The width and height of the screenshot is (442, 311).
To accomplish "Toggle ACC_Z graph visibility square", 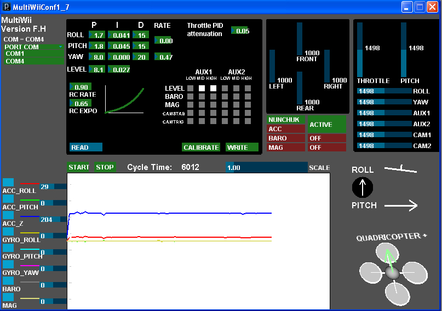I will click(8, 215).
